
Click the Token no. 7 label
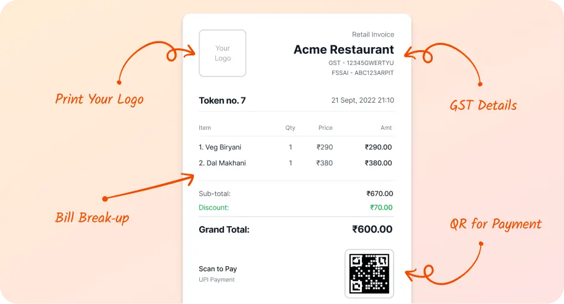[222, 100]
